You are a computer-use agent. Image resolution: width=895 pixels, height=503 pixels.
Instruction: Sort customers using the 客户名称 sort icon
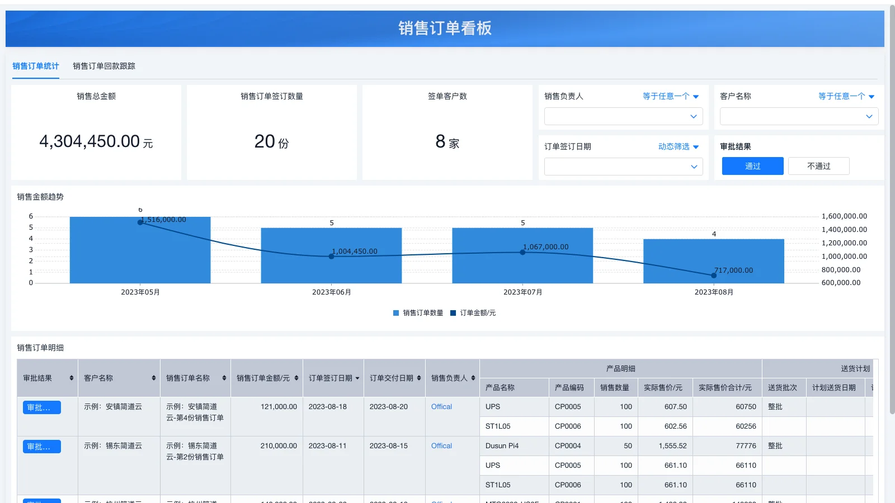[x=153, y=378]
